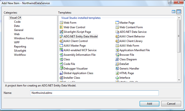Click the templates list scroll up arrow
185x111 pixels.
tap(179, 18)
